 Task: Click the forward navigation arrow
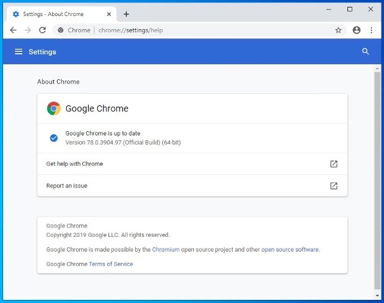pos(28,30)
